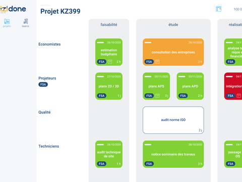Open the audit norme ISO card

pyautogui.click(x=173, y=120)
